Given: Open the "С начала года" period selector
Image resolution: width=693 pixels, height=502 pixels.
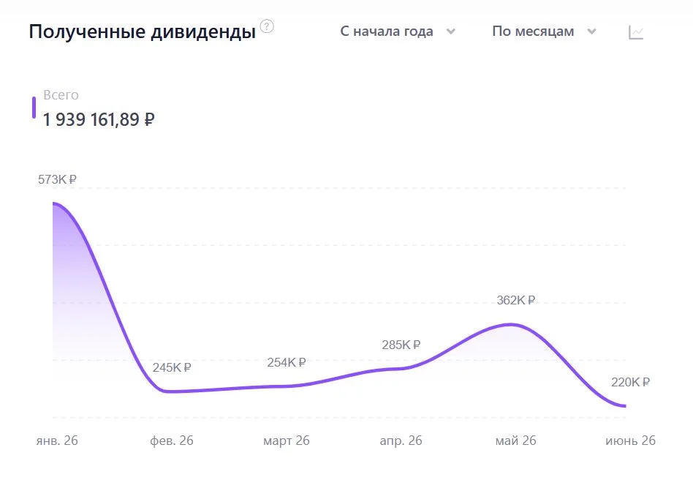Looking at the screenshot, I should click(x=398, y=31).
